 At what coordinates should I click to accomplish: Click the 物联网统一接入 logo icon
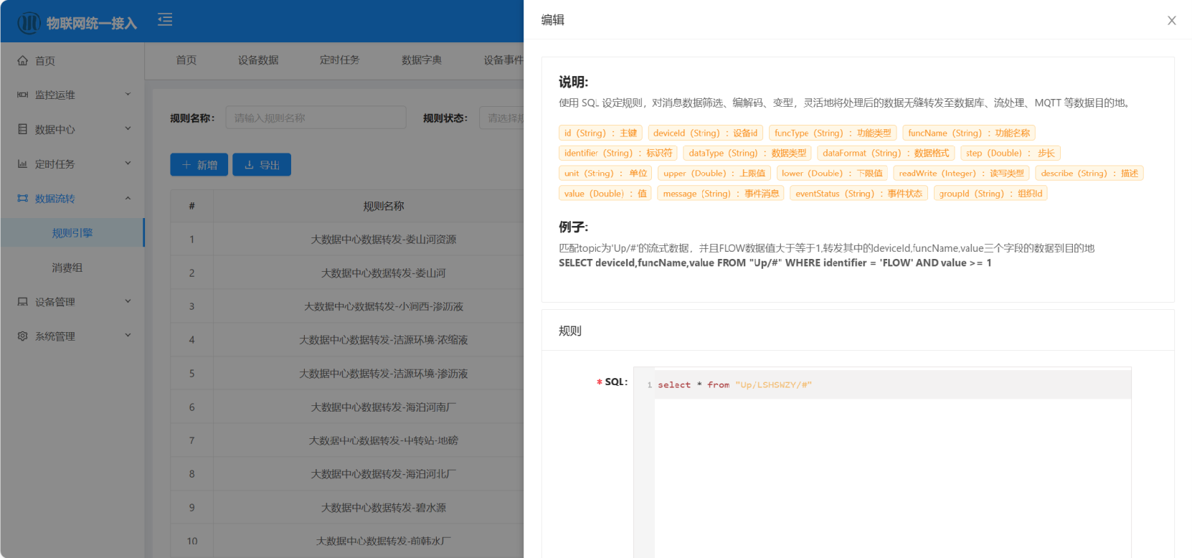pyautogui.click(x=29, y=23)
